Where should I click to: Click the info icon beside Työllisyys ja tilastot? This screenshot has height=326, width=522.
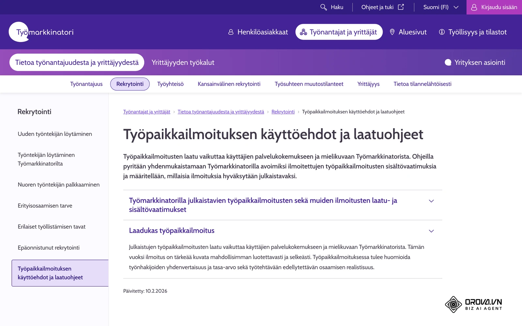(442, 32)
